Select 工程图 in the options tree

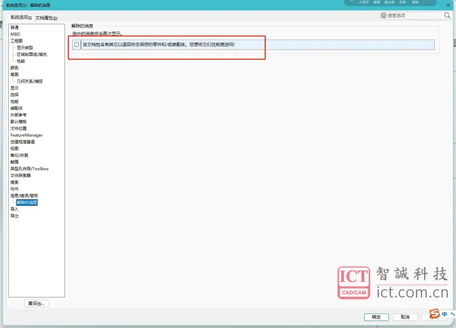tap(17, 41)
